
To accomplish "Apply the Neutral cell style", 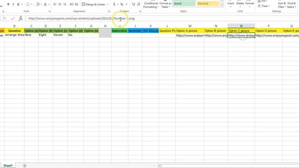I will [208, 3].
